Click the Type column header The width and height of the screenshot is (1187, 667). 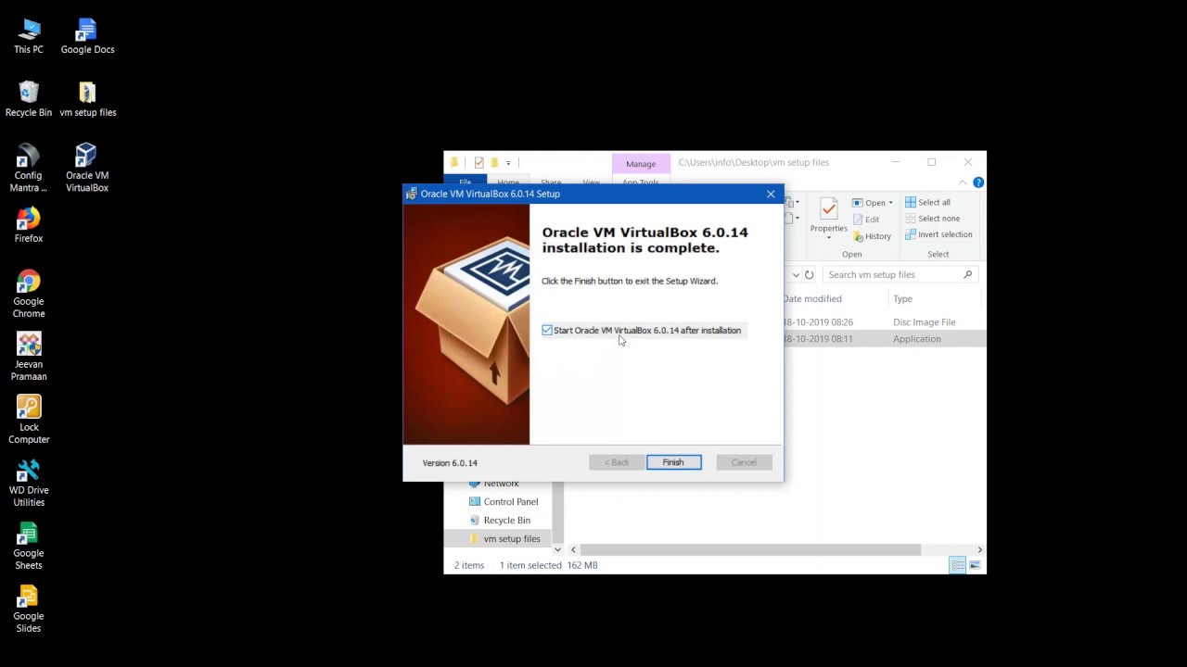pyautogui.click(x=902, y=299)
